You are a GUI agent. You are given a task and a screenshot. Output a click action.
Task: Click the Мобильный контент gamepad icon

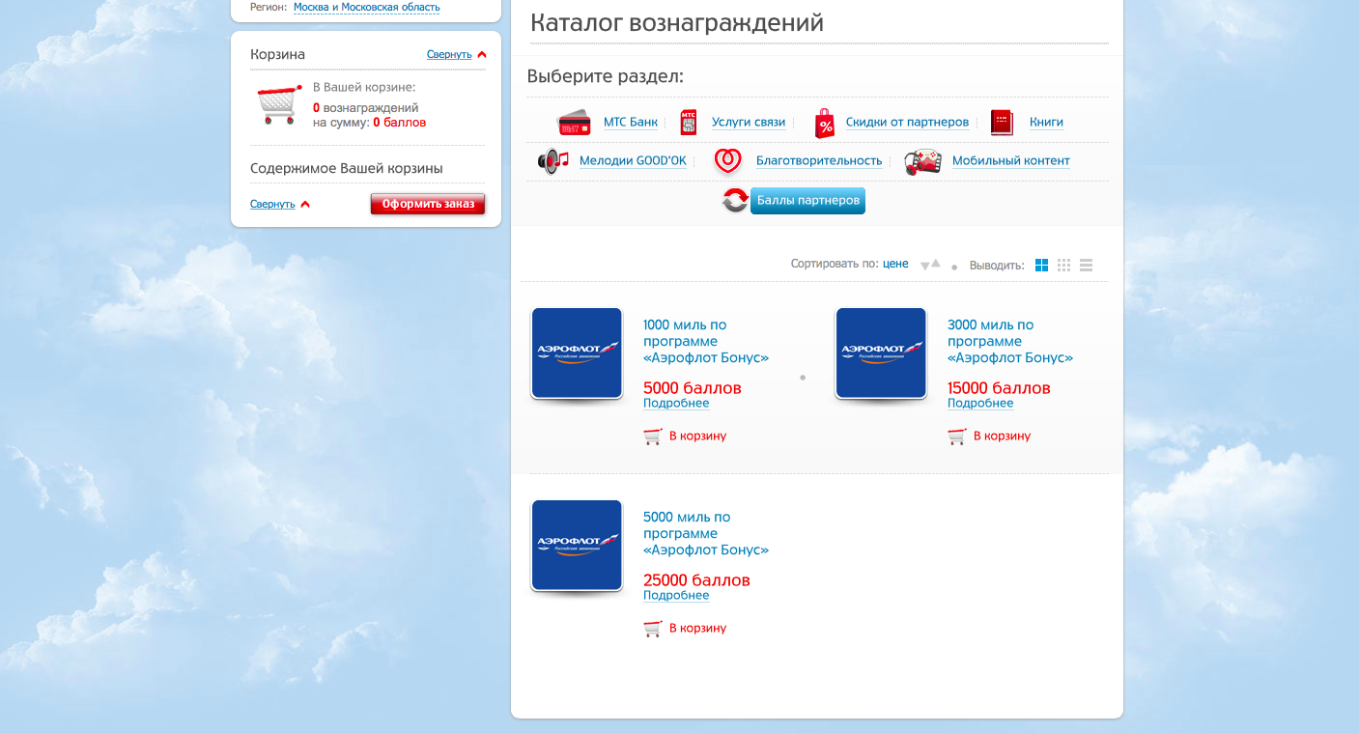click(x=922, y=161)
